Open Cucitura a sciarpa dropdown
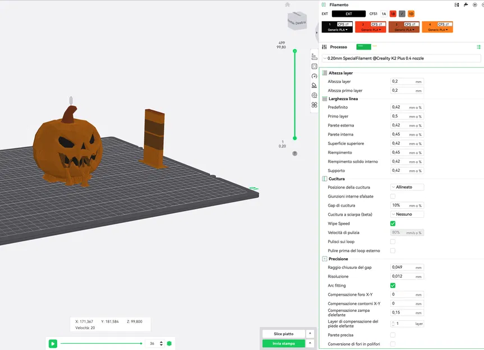The width and height of the screenshot is (484, 350). click(407, 214)
